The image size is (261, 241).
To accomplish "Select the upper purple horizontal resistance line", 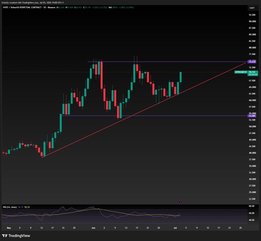I will tap(168, 62).
